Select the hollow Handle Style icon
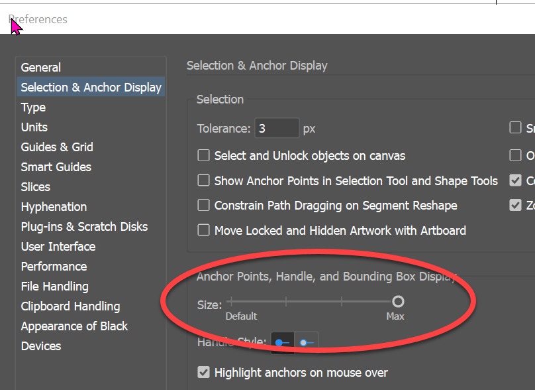Viewport: 535px width, 390px height. pos(307,343)
